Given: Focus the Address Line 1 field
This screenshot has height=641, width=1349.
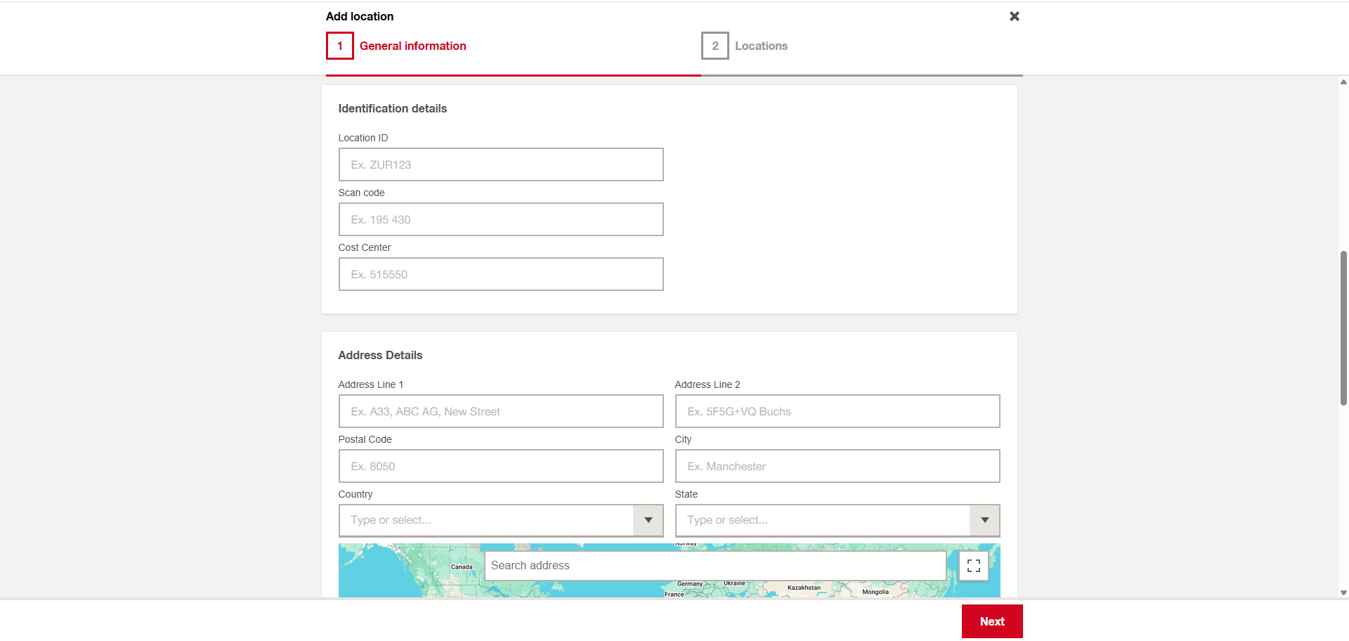Looking at the screenshot, I should pos(500,412).
